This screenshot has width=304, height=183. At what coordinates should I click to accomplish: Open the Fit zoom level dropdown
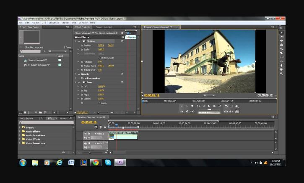[x=209, y=95]
